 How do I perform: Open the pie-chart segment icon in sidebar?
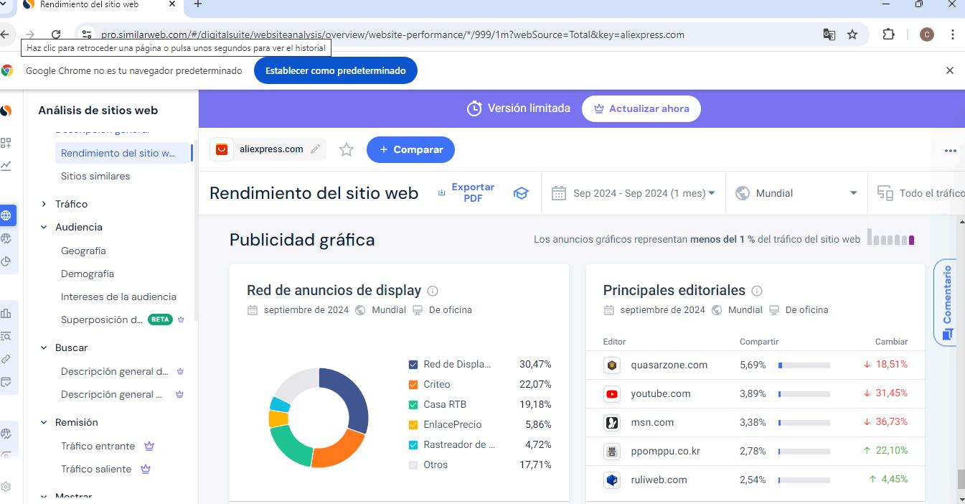[6, 261]
